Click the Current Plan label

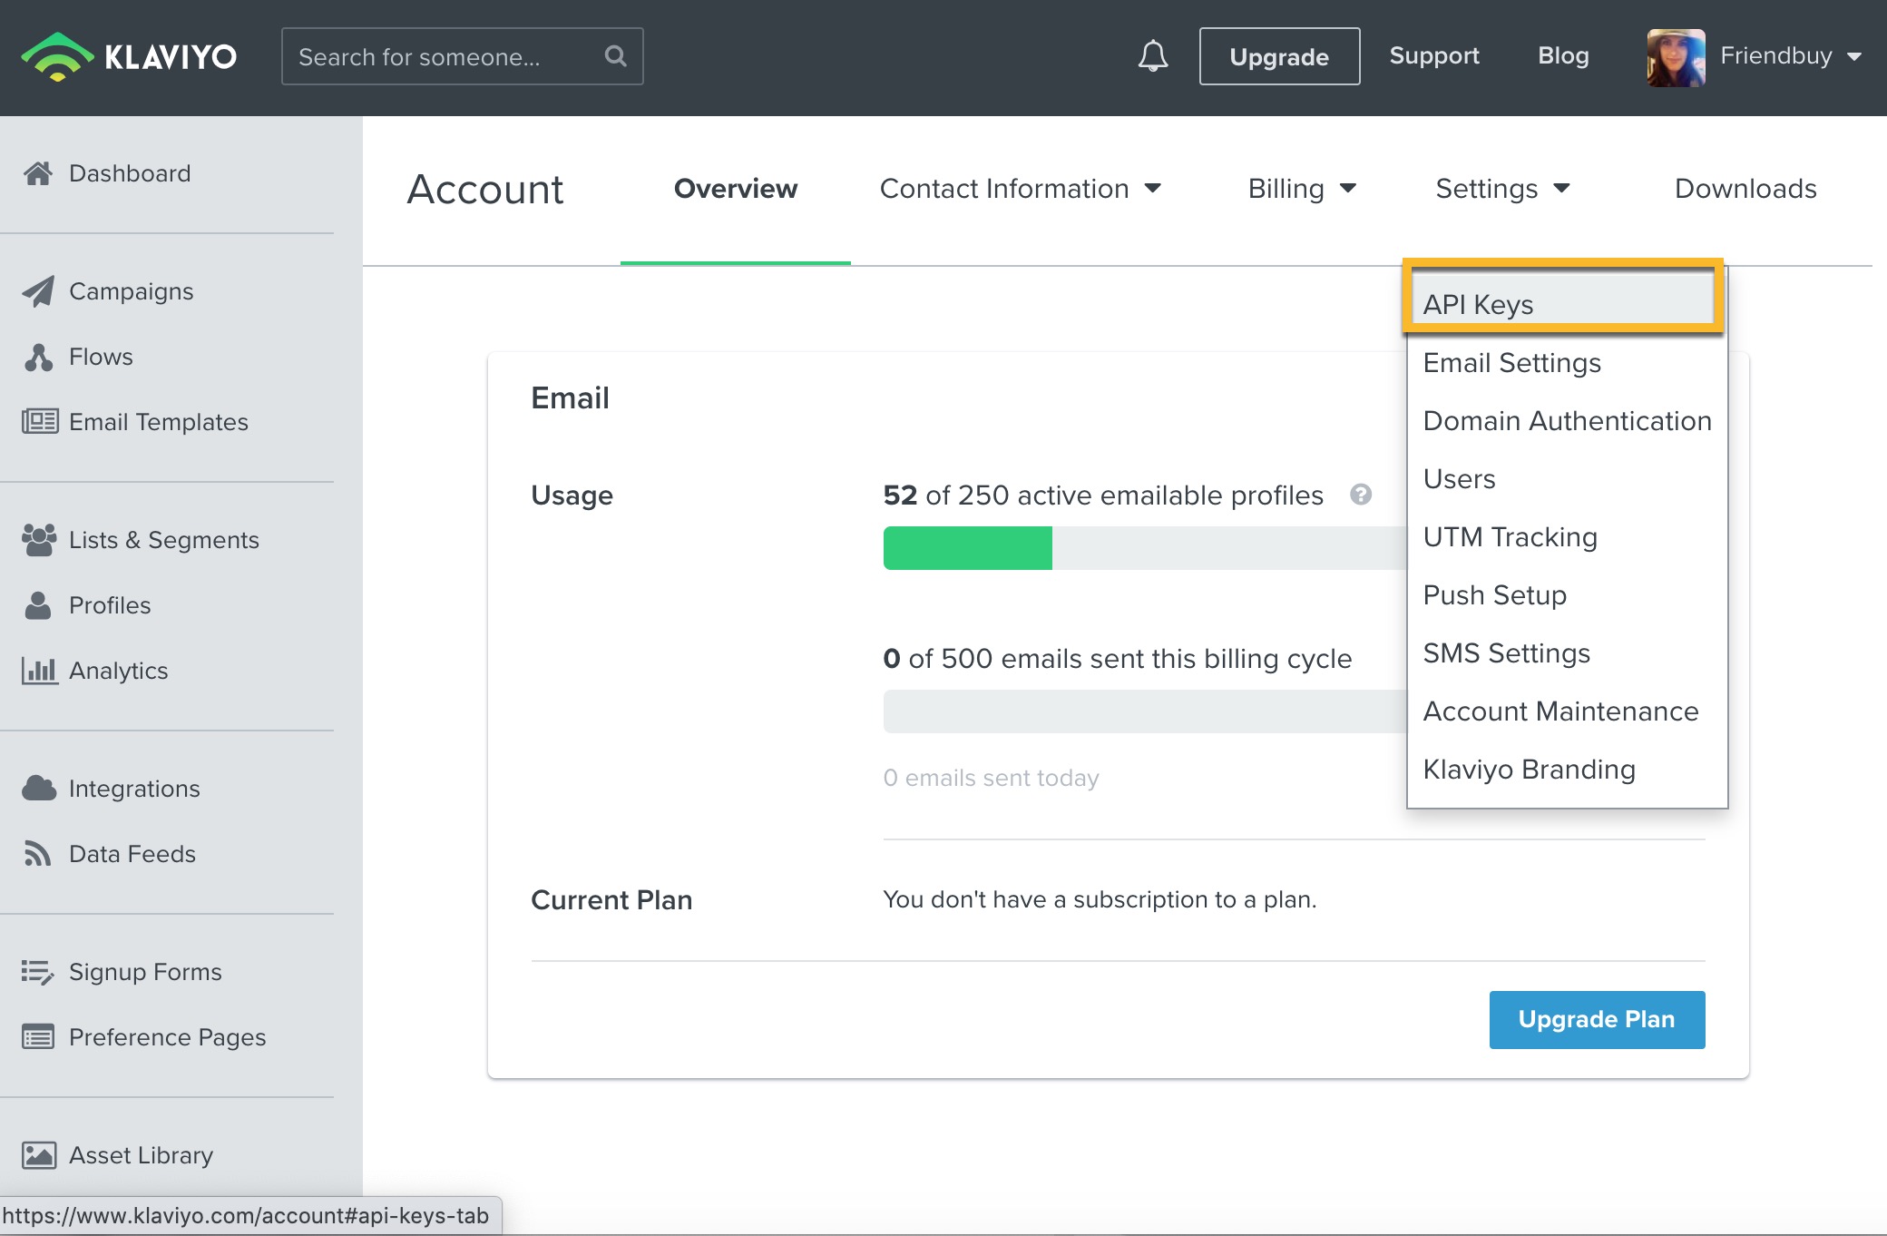(x=611, y=899)
